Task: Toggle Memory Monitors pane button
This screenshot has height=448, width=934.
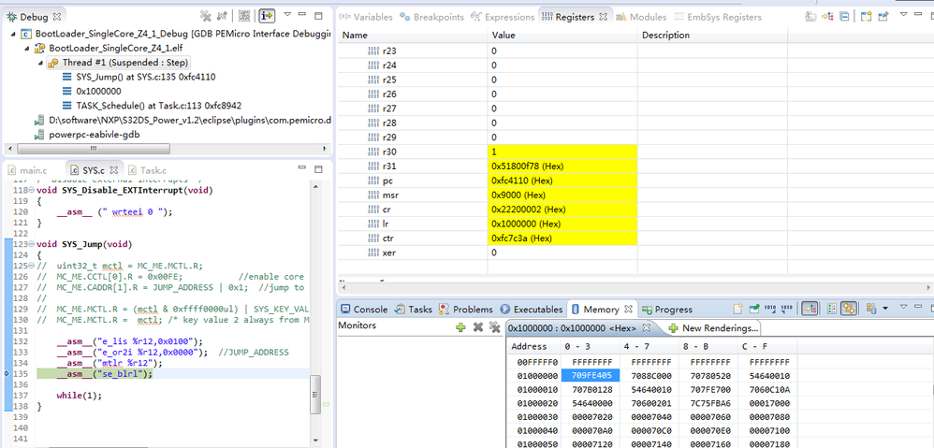Action: click(810, 309)
